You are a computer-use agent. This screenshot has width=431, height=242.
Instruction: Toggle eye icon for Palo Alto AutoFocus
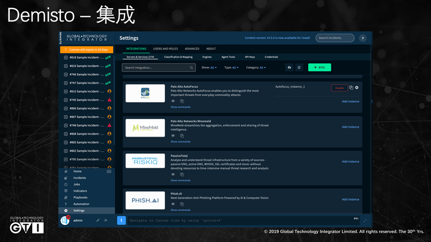173,101
